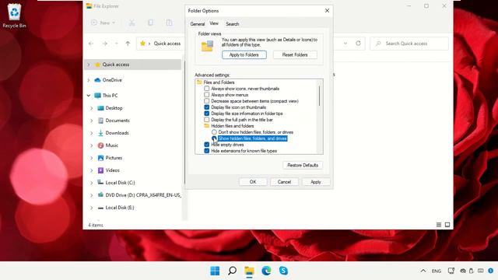Expand Downloads tree node chevron
The height and width of the screenshot is (280, 498).
[92, 133]
